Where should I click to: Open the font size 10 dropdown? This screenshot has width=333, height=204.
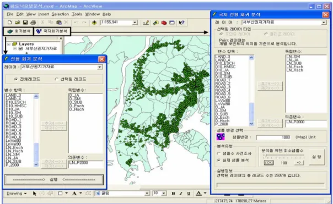[164, 194]
